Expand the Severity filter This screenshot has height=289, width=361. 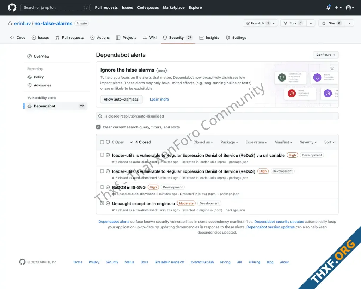coord(308,142)
